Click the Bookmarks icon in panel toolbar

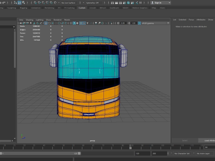pyautogui.click(x=31, y=23)
